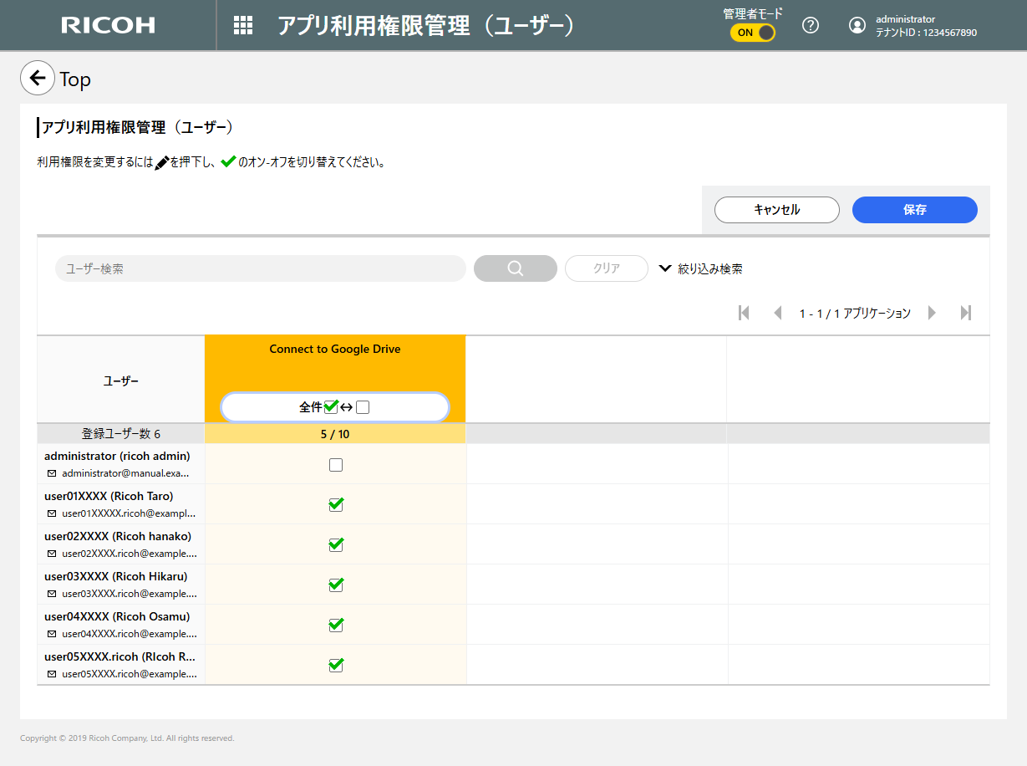Open the administrator account icon
Screen dimensions: 1027x766
click(x=857, y=25)
